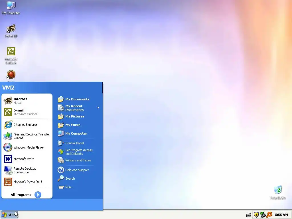This screenshot has height=219, width=292.
Task: Open Internet Mypal menu entry label
Action: tap(20, 101)
